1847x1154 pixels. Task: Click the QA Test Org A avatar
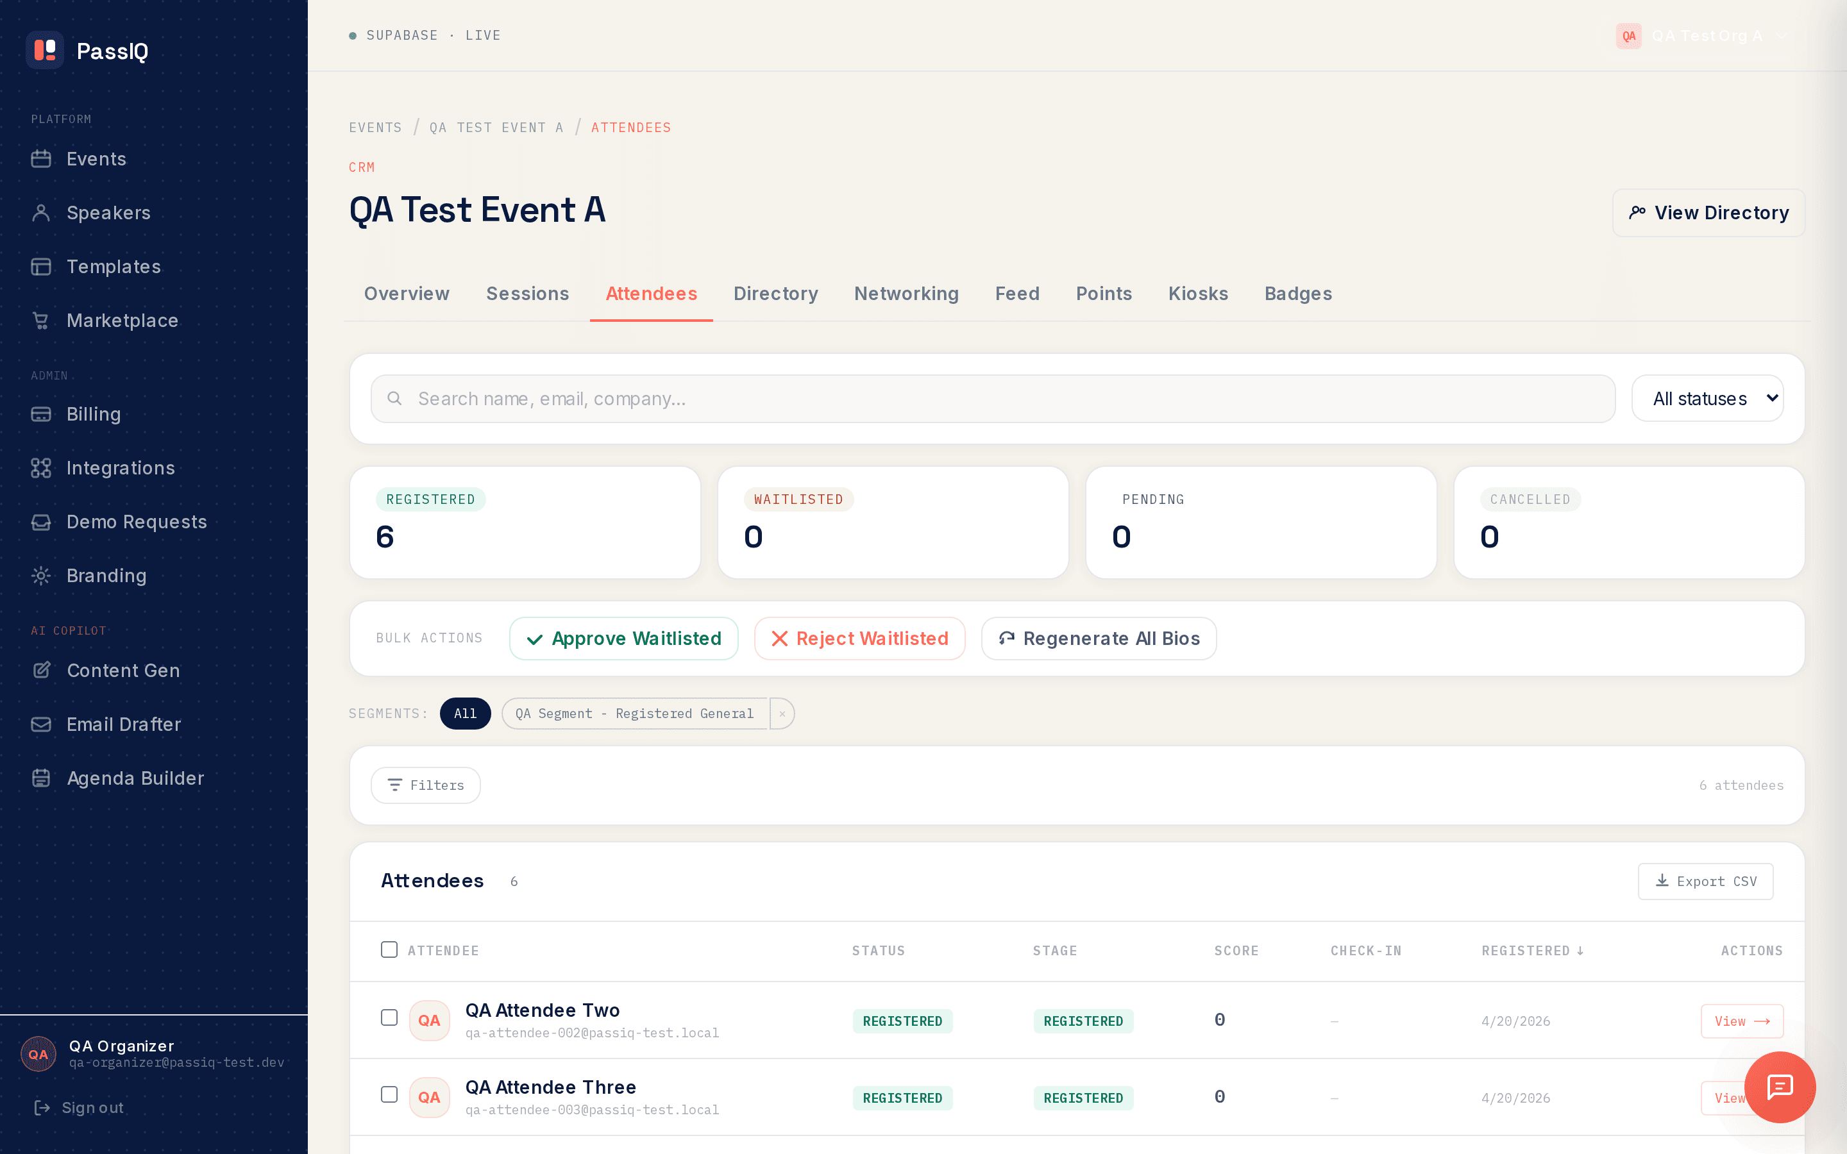click(x=1629, y=36)
